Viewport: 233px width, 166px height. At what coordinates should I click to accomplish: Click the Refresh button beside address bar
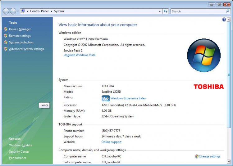166,11
